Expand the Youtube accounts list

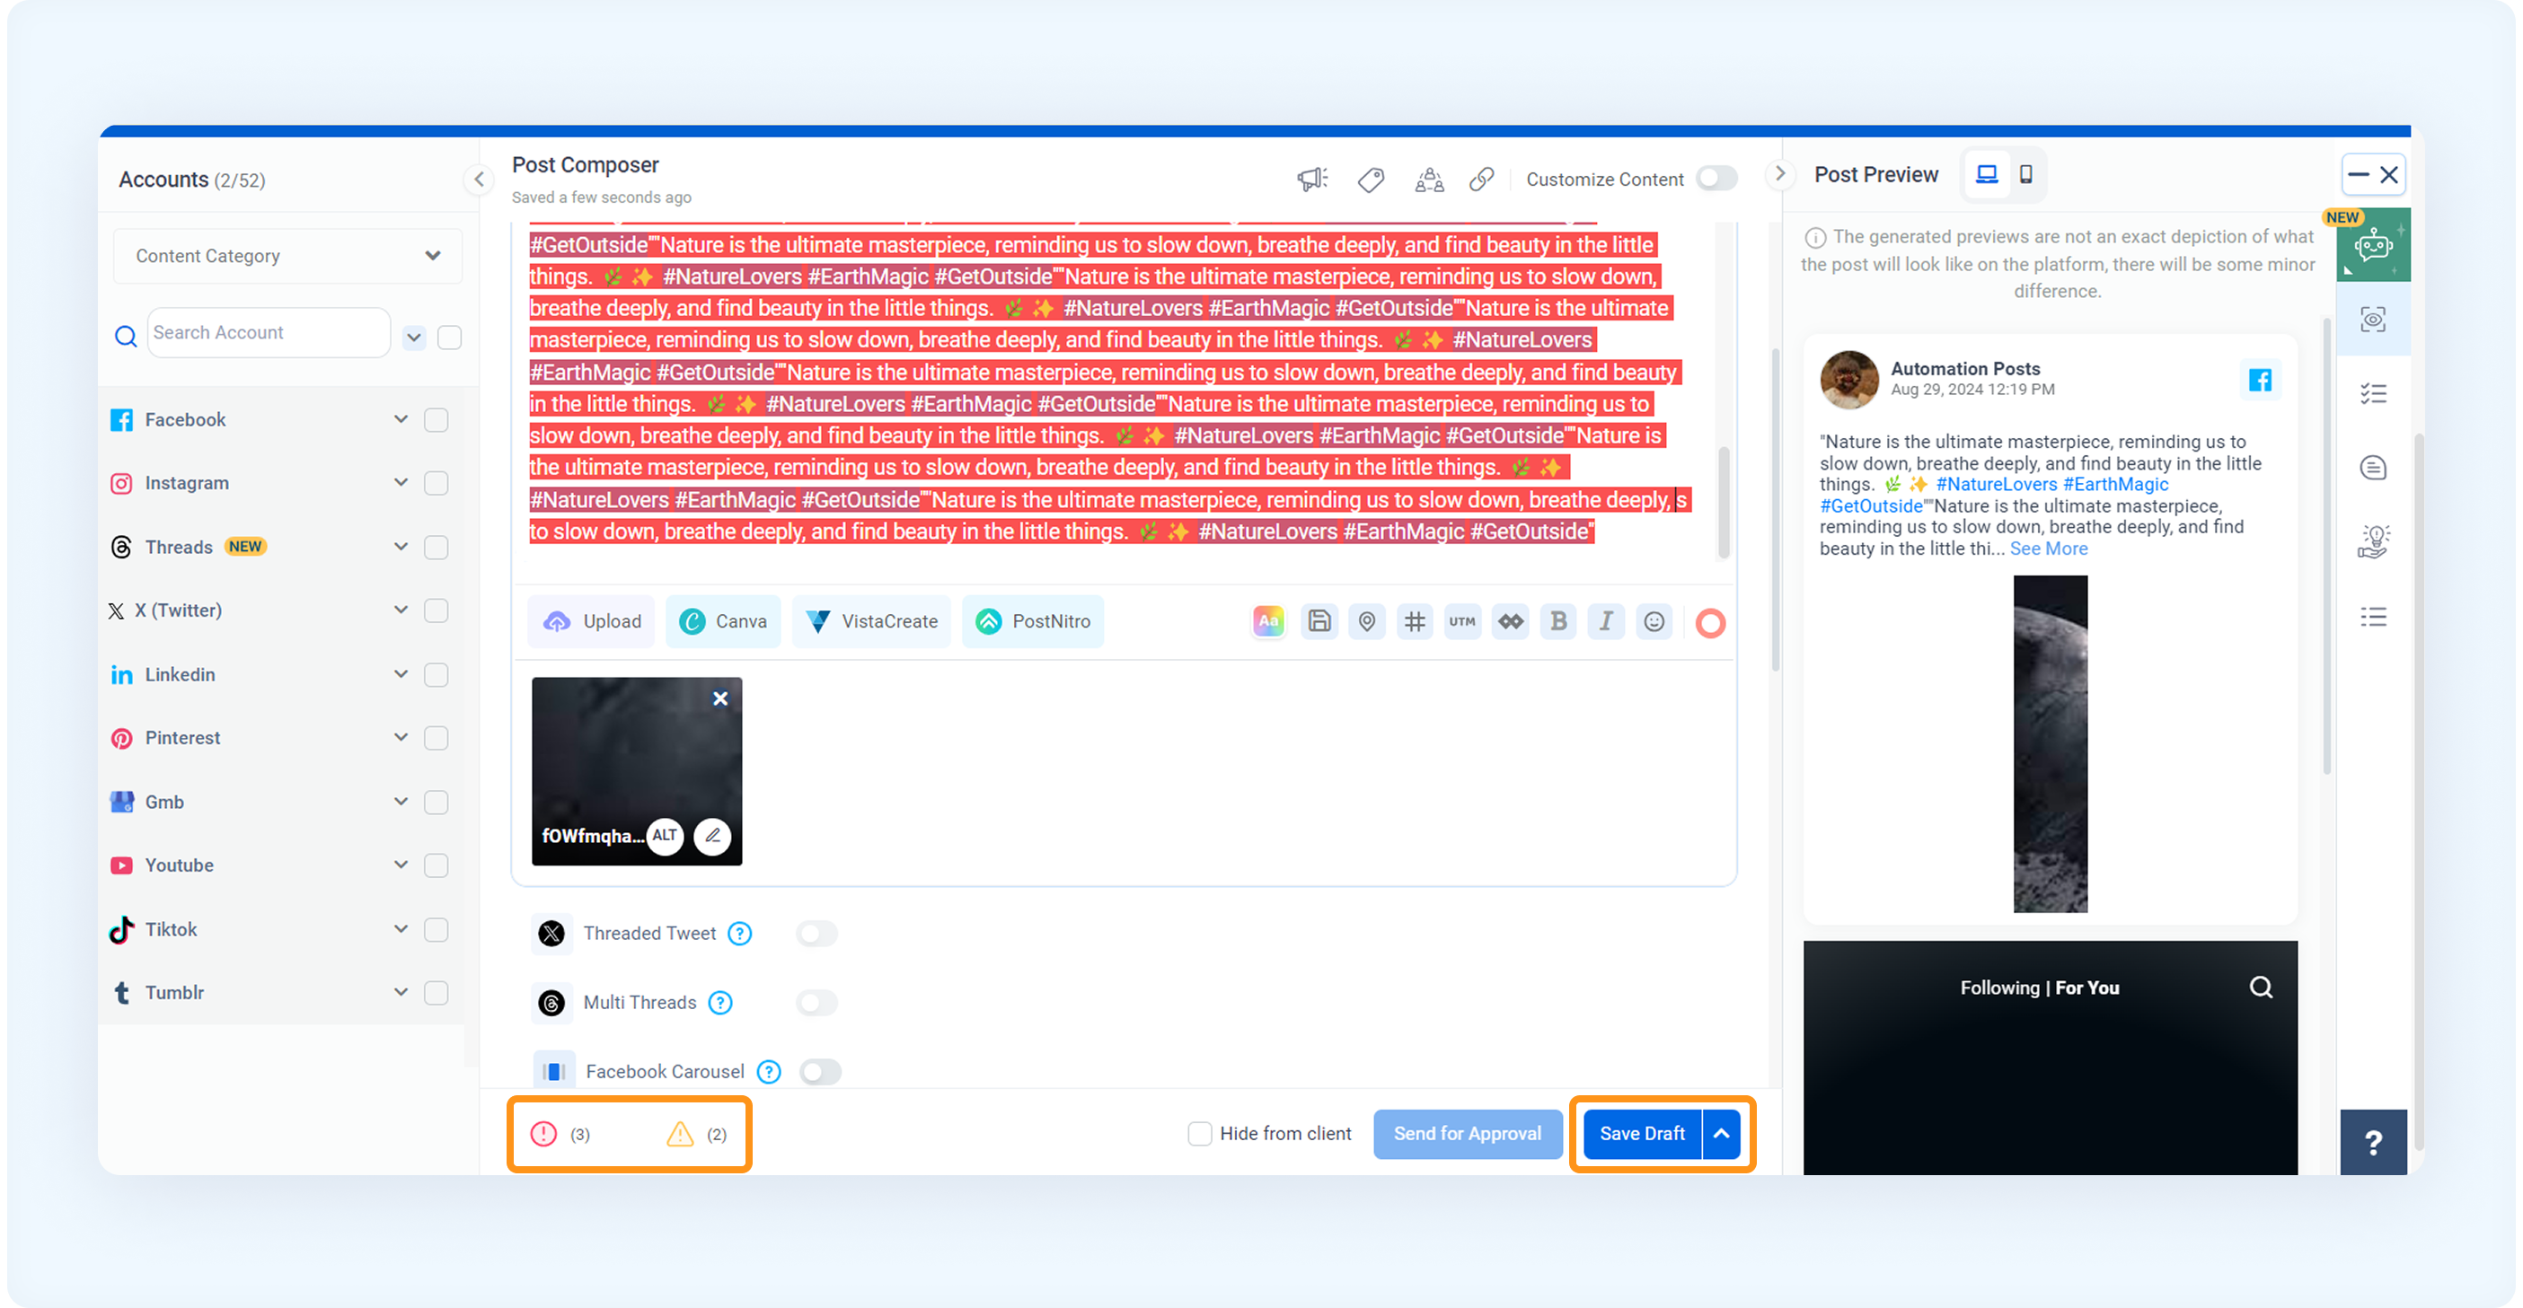pyautogui.click(x=401, y=865)
